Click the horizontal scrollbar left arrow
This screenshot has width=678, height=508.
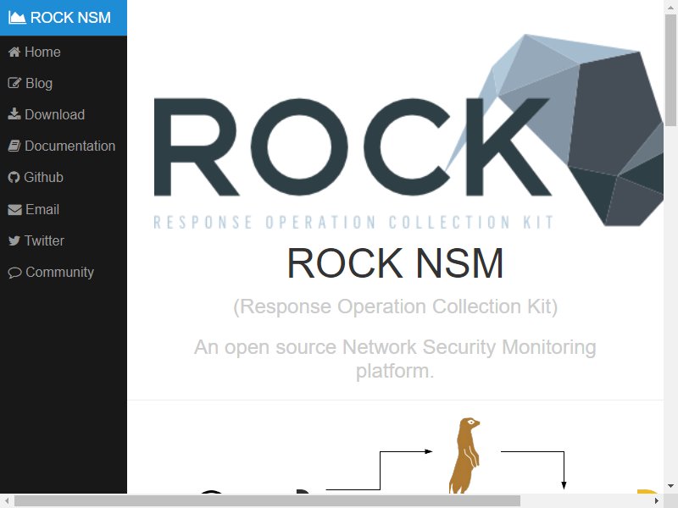7,501
